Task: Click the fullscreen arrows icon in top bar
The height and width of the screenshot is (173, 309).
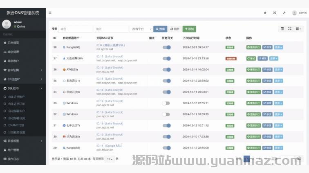Action: pos(275,13)
